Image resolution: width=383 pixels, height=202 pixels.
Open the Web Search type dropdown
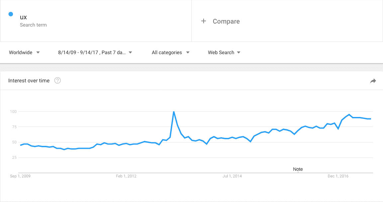tap(224, 52)
